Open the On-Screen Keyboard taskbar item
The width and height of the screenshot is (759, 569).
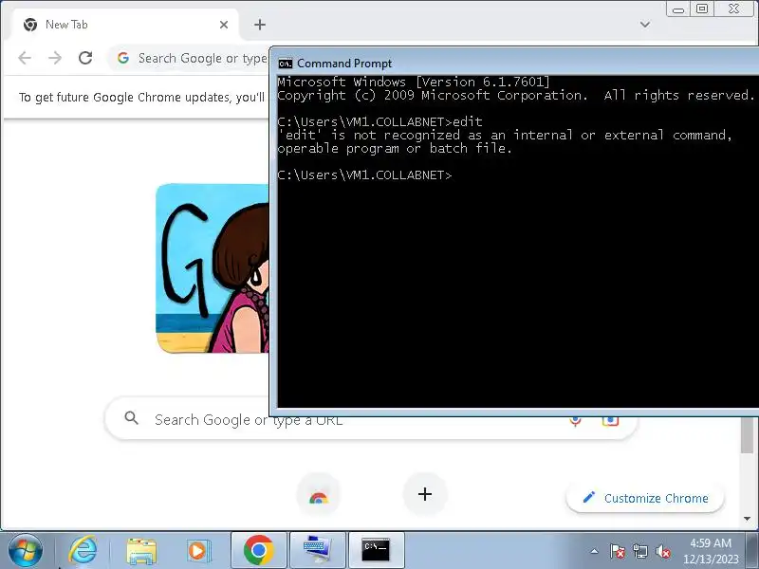318,550
